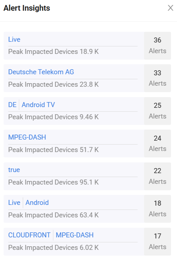The image size is (177, 257).
Task: View the 36 Alerts count box
Action: click(x=157, y=46)
